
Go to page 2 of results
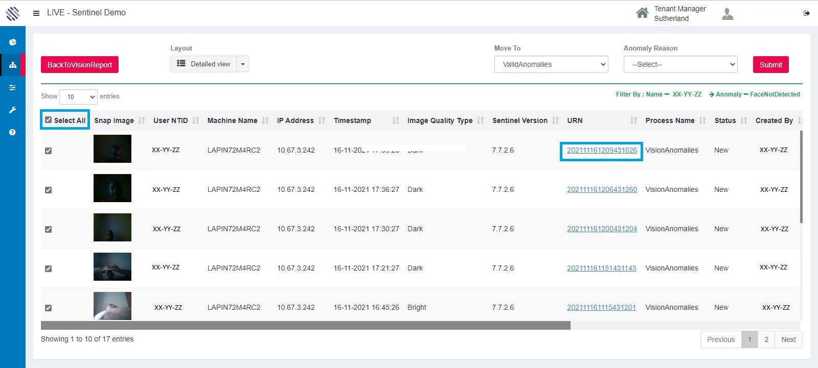coord(766,339)
